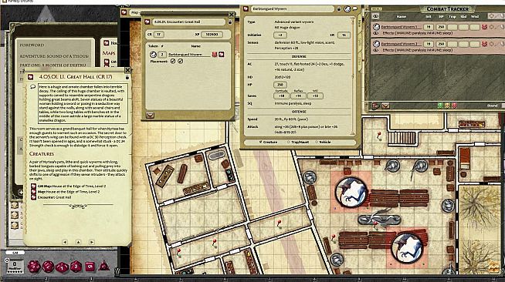Click the yellow neutral faction icon
The image size is (505, 282).
(447, 106)
